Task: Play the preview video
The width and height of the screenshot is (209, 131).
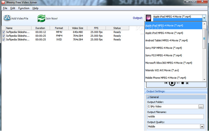Action: 172,83
